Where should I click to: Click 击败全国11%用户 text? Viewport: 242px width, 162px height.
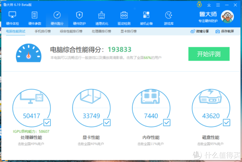click(150, 144)
